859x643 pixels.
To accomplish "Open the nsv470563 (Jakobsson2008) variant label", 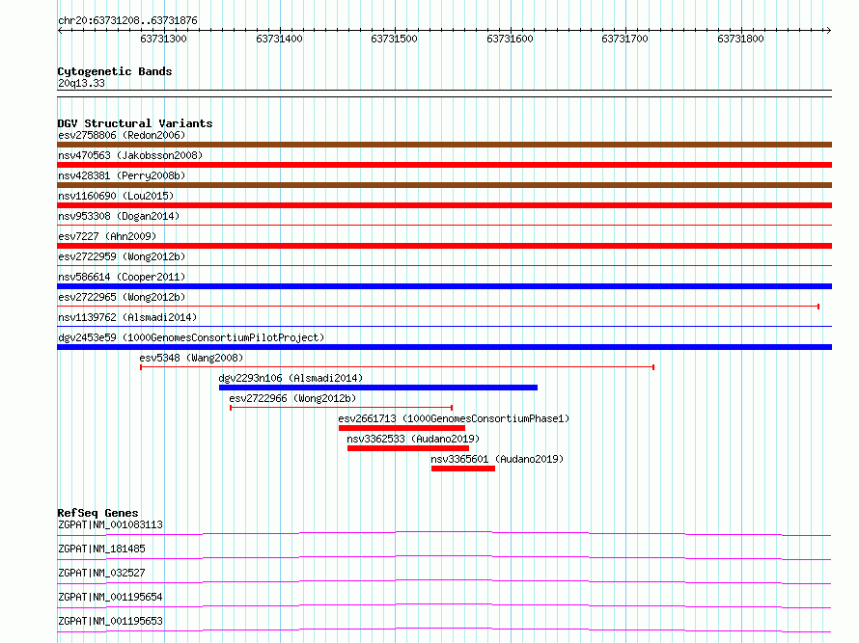I will click(x=130, y=155).
